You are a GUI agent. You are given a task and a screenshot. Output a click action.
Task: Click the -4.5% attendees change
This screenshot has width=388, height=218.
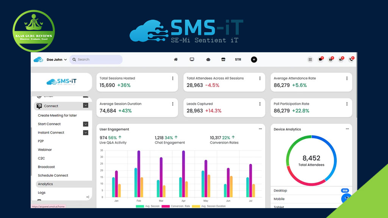click(x=212, y=85)
